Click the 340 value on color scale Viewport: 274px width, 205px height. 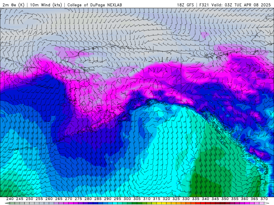click(206, 199)
